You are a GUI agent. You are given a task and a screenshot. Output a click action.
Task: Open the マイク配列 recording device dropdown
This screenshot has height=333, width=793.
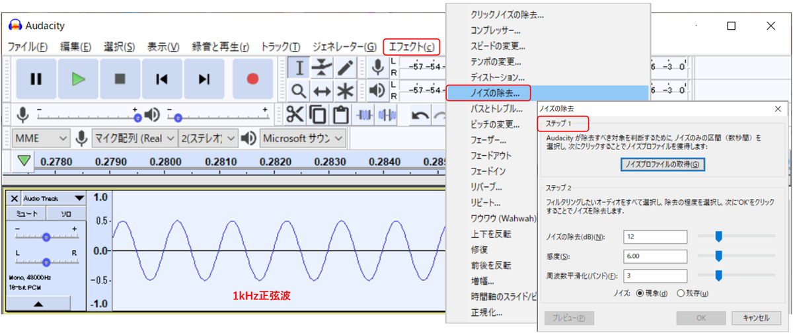(134, 138)
